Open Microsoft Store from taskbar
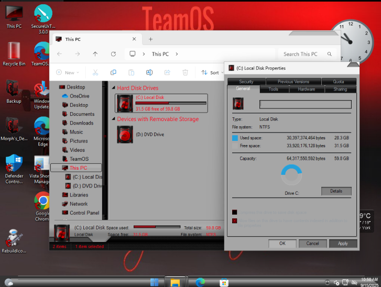Screen dimensions: 381x287 click(x=224, y=282)
